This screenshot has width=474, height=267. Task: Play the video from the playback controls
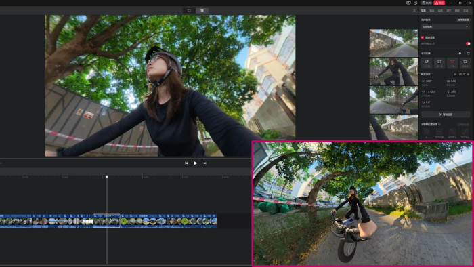click(x=196, y=163)
